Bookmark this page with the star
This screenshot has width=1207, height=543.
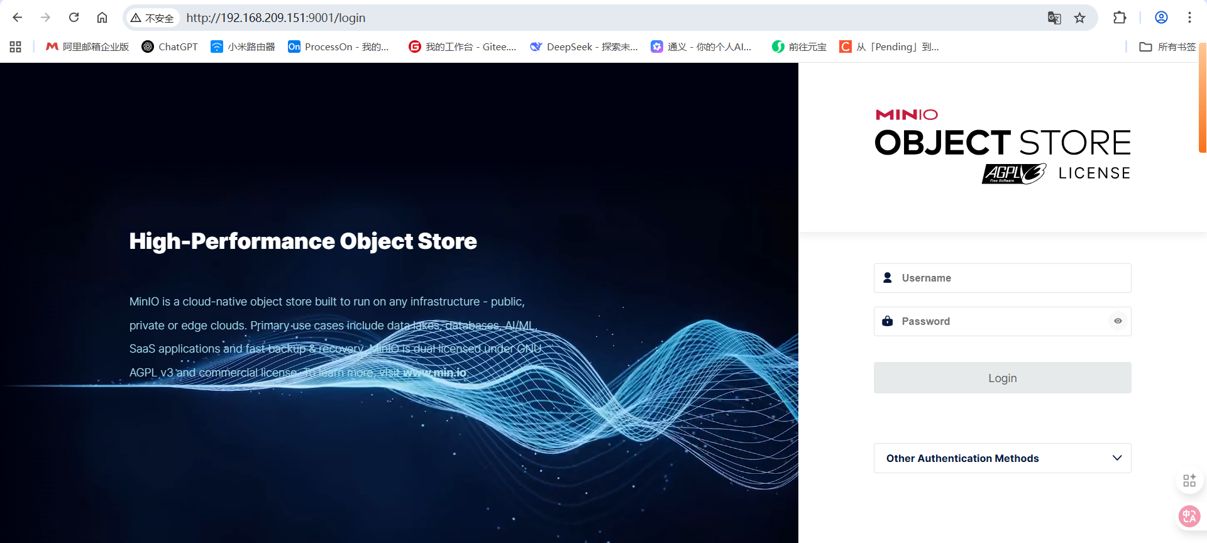[x=1079, y=18]
